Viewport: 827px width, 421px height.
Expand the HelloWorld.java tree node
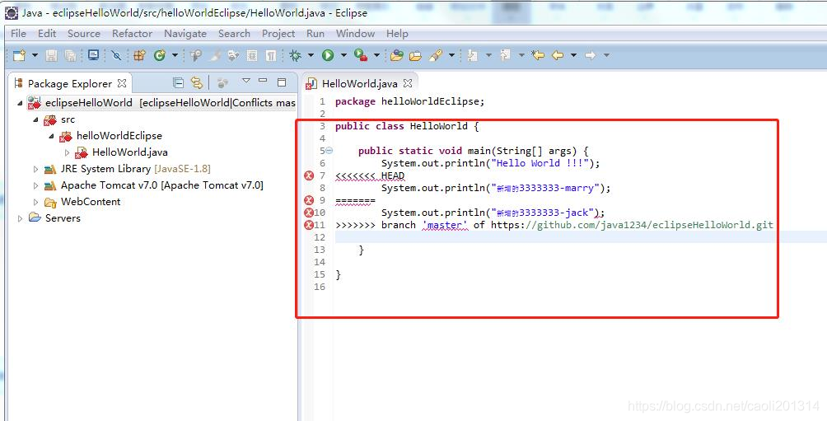coord(67,152)
